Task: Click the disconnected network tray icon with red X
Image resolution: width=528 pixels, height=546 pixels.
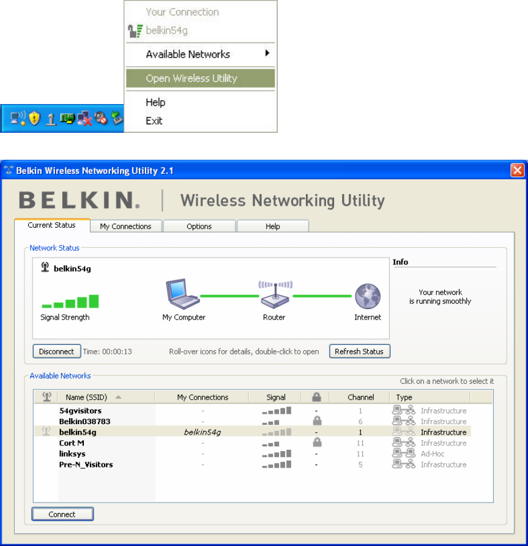Action: pyautogui.click(x=84, y=119)
